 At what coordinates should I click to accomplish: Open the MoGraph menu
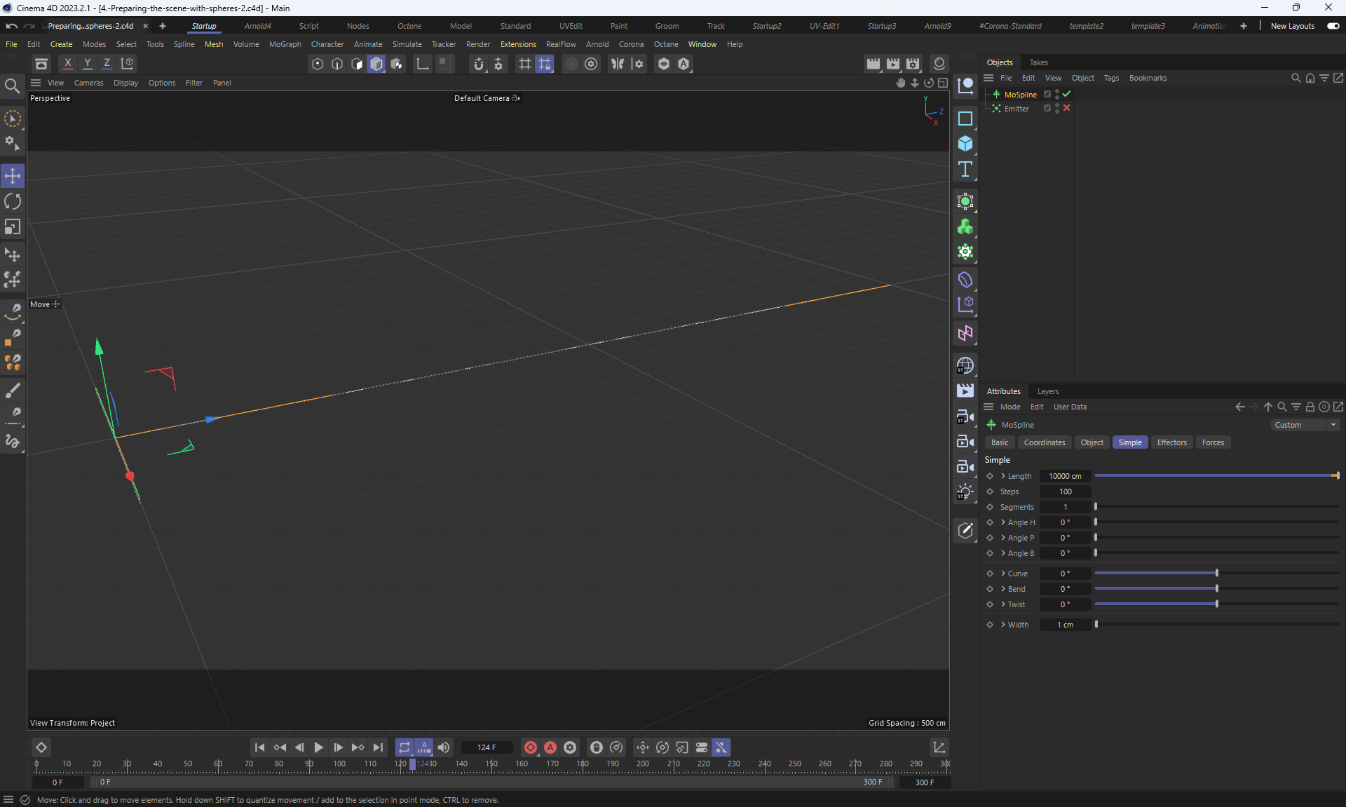coord(285,44)
